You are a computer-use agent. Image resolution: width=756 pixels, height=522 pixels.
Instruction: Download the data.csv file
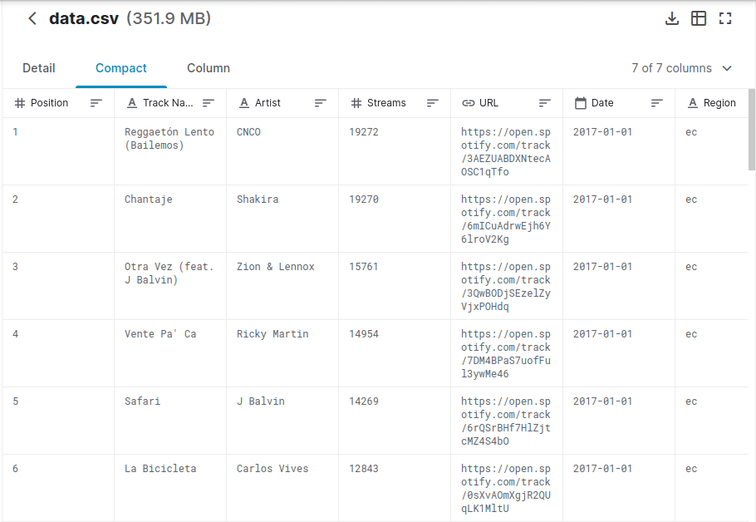pyautogui.click(x=672, y=18)
